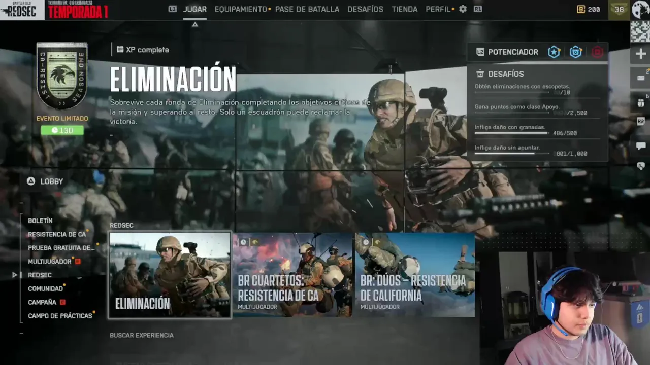This screenshot has width=650, height=365.
Task: Open the Tienda tab
Action: [x=405, y=9]
